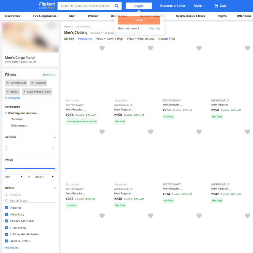Uncheck HERE&NOW brand checkbox
253x253 pixels.
pyautogui.click(x=6, y=228)
